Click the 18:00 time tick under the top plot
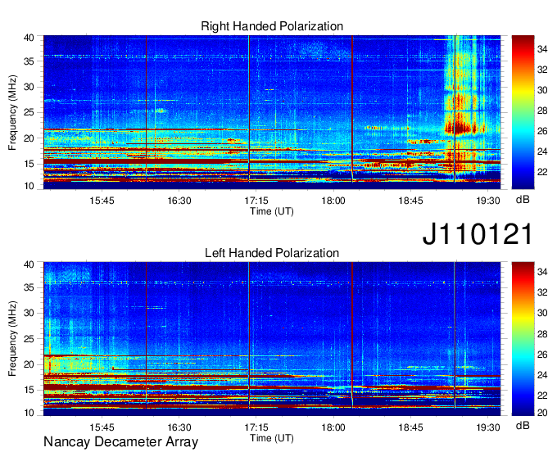 click(333, 201)
